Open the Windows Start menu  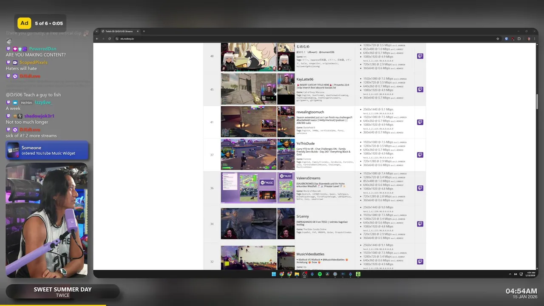pyautogui.click(x=274, y=274)
